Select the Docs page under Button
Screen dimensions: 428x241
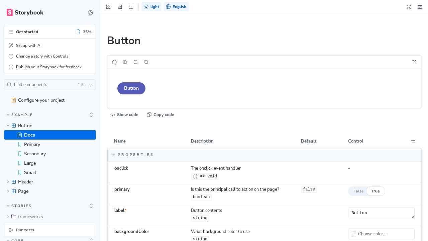(50, 135)
